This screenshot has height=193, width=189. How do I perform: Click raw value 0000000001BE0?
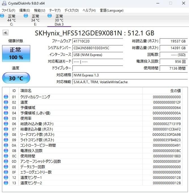pyautogui.click(x=167, y=156)
